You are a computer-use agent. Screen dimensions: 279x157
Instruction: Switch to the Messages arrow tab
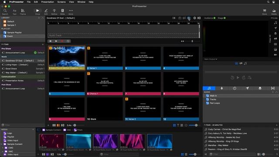tap(247, 88)
